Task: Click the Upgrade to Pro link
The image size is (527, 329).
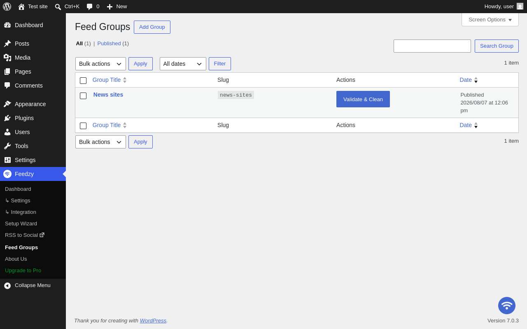Action: point(23,270)
